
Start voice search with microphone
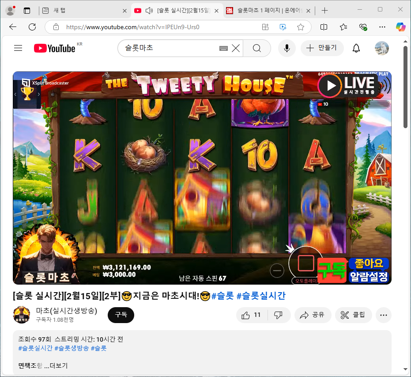tap(287, 48)
